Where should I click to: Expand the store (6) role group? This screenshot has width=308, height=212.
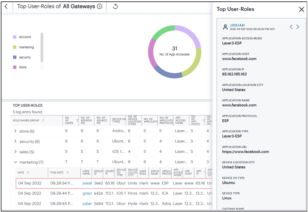(x=15, y=131)
